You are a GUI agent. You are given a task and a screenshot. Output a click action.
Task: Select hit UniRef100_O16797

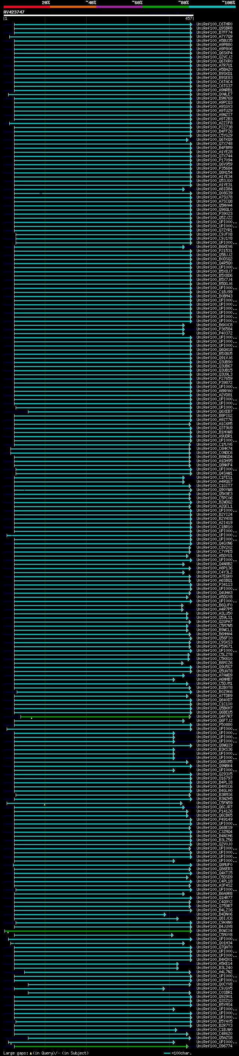coord(214,778)
